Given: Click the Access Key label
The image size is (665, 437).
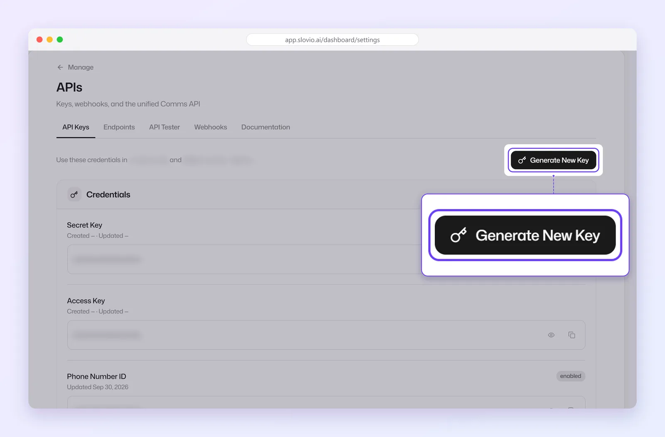Looking at the screenshot, I should click(x=86, y=301).
